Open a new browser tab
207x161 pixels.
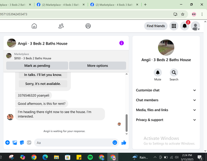(145, 5)
